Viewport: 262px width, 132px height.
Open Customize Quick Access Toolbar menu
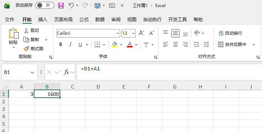pyautogui.click(x=122, y=6)
